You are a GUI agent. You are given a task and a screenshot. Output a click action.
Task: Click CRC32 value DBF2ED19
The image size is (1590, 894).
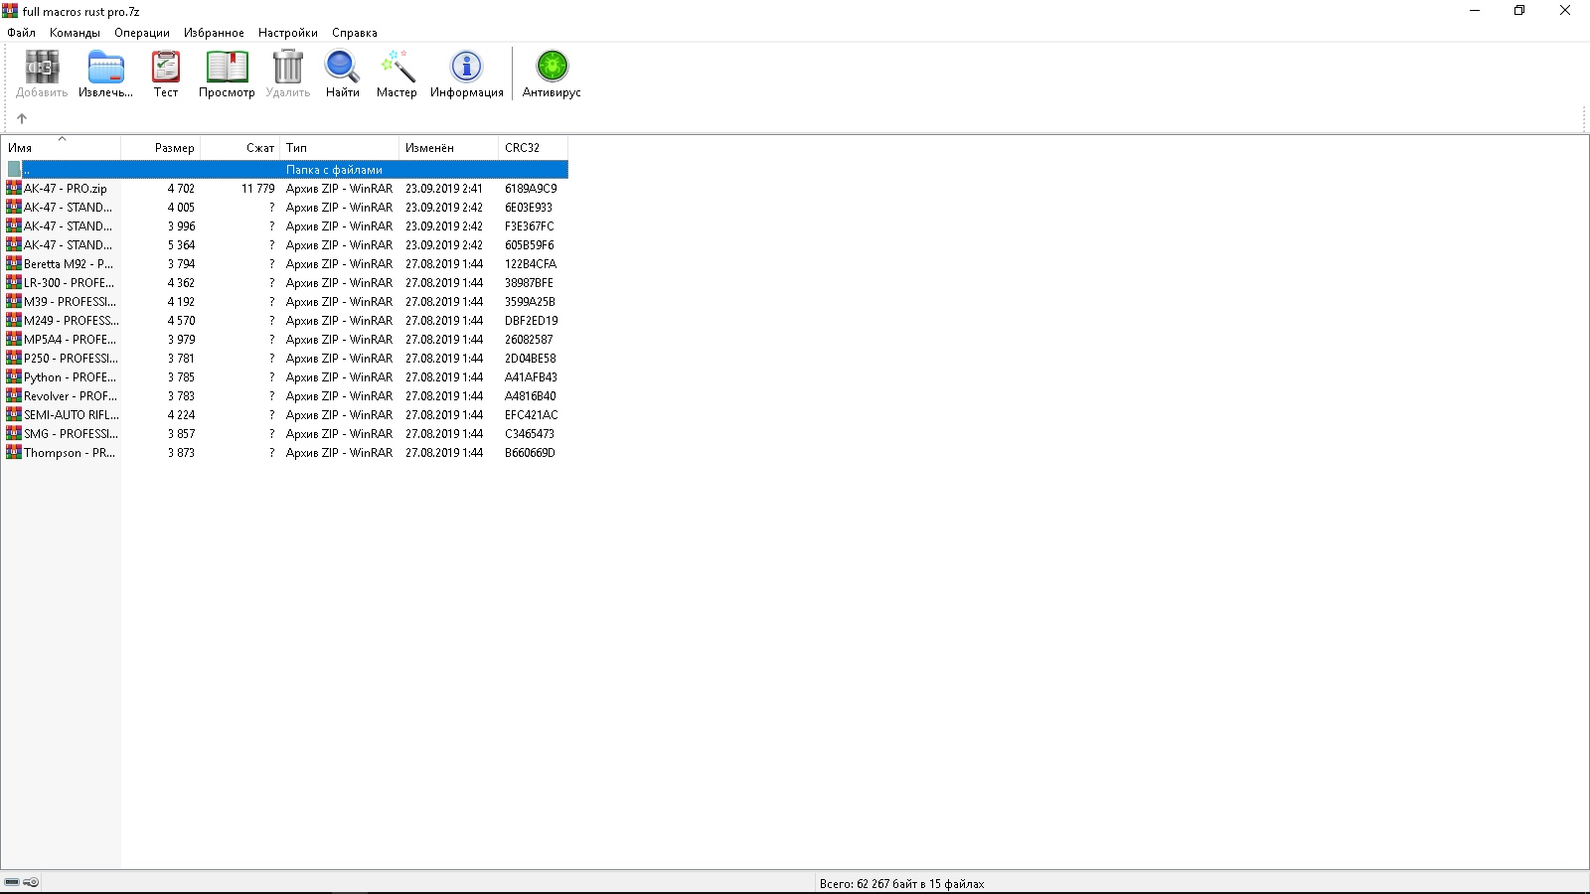click(x=532, y=320)
